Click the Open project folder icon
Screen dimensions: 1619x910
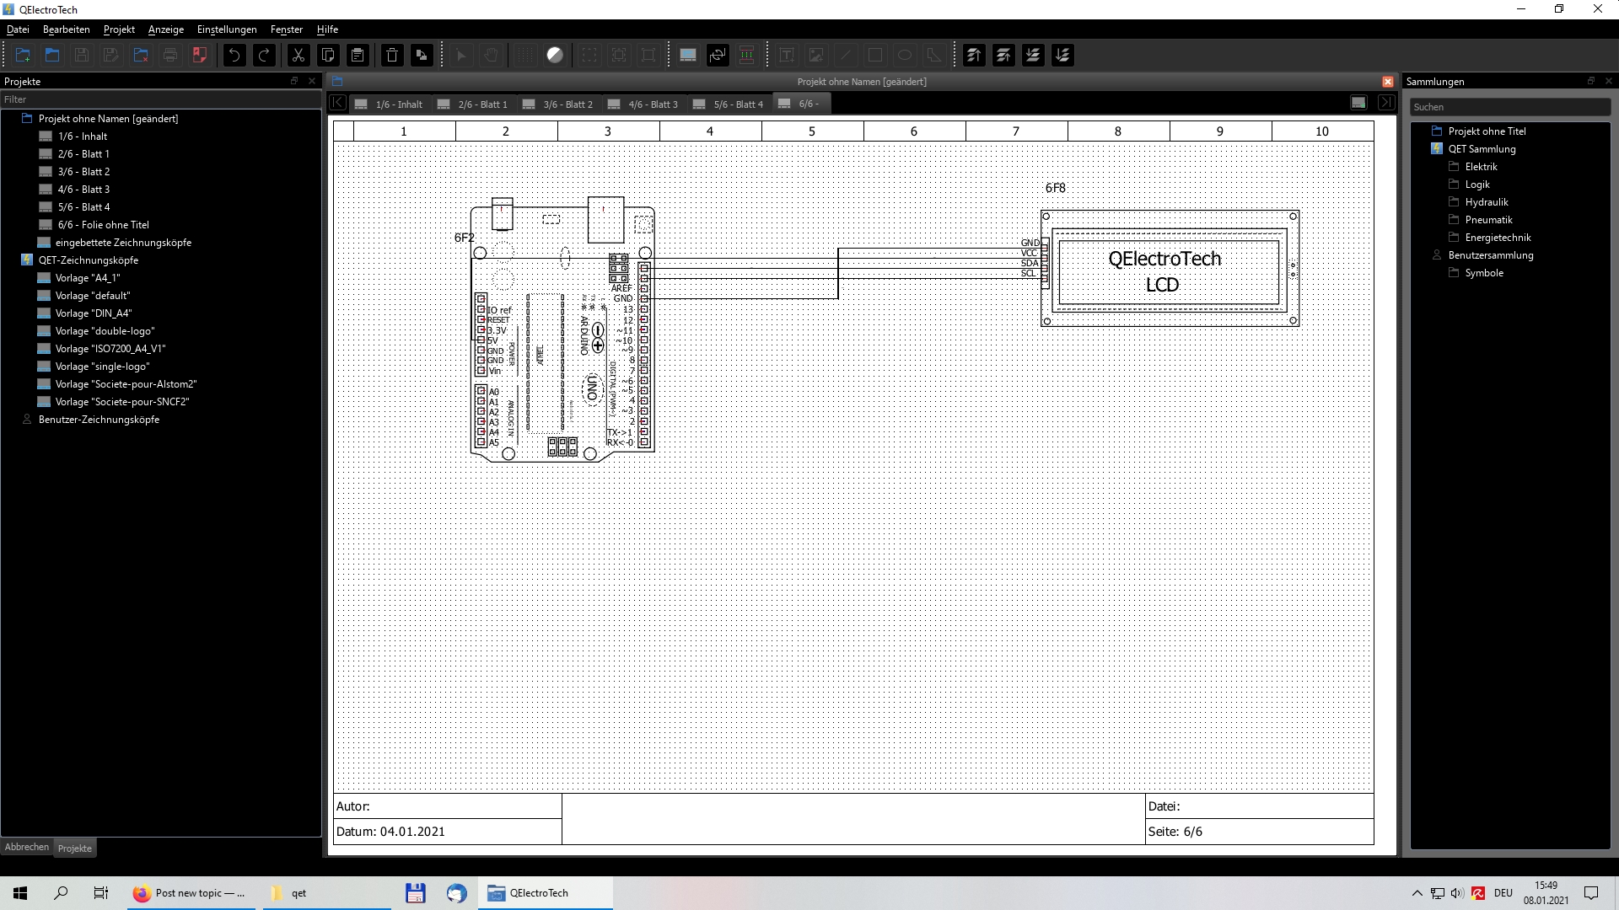pyautogui.click(x=52, y=56)
